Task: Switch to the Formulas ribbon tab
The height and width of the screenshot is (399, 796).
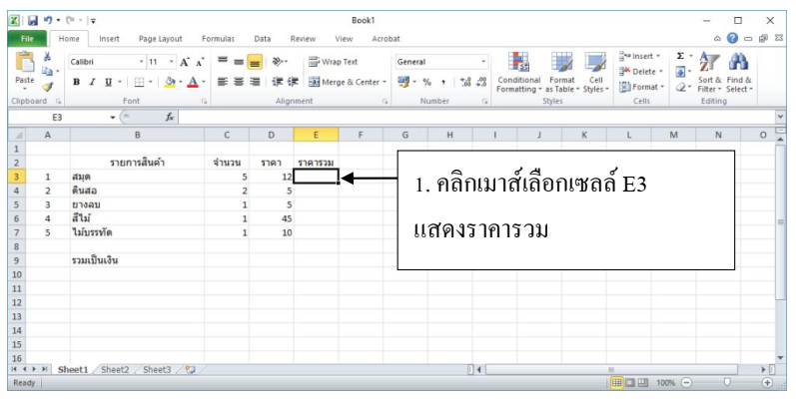Action: pos(218,39)
